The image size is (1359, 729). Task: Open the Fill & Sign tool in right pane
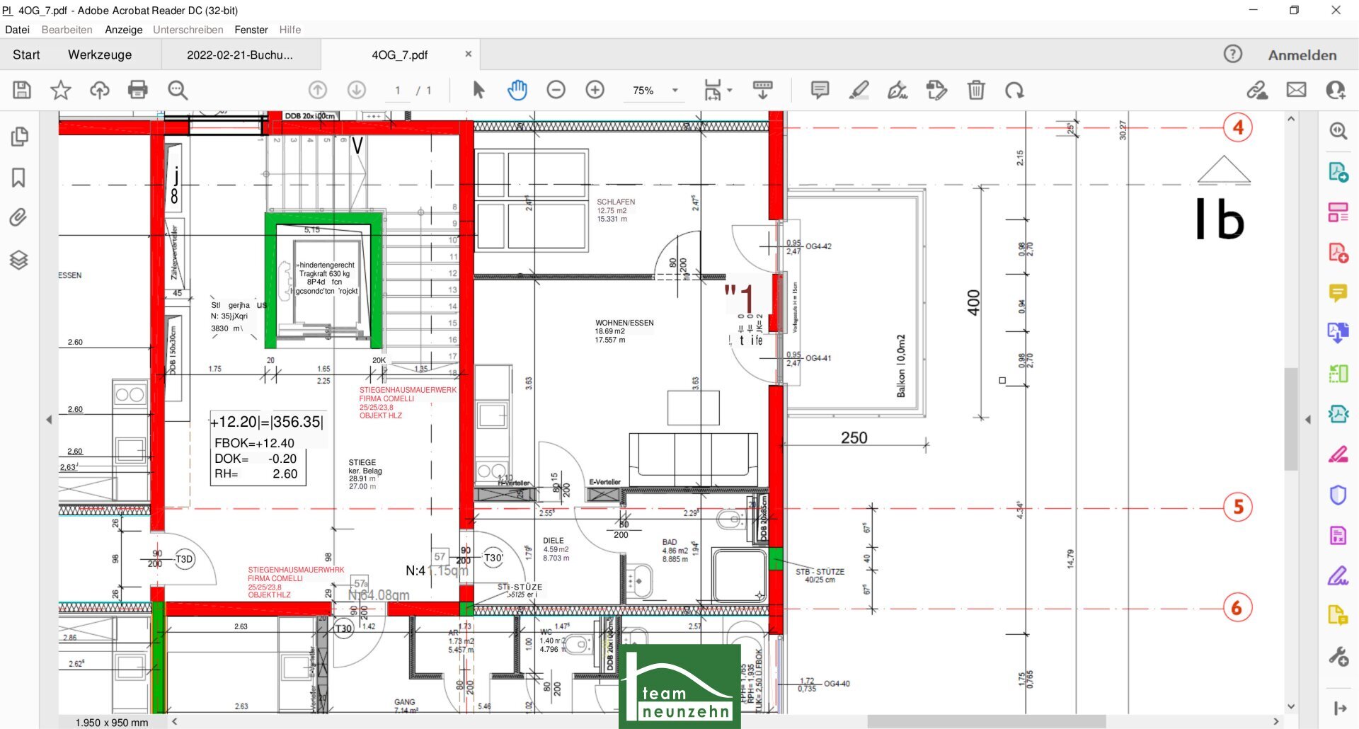tap(1338, 575)
